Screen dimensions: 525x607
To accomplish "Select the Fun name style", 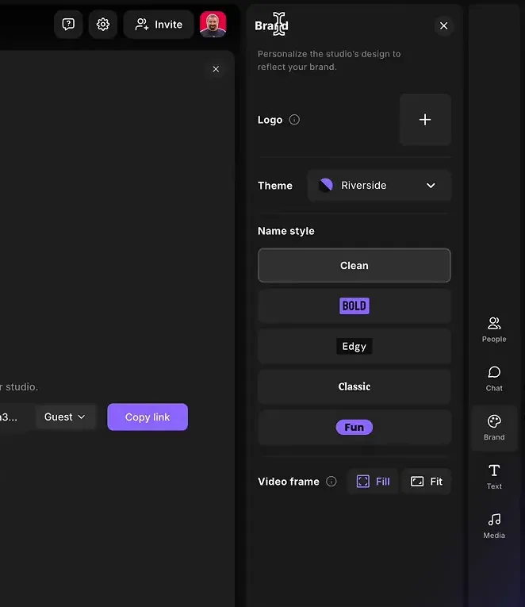I will 354,427.
